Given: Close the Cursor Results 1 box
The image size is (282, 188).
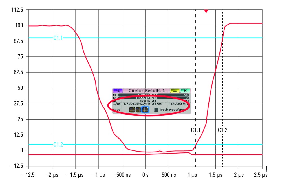Looking at the screenshot, I should pyautogui.click(x=185, y=91).
